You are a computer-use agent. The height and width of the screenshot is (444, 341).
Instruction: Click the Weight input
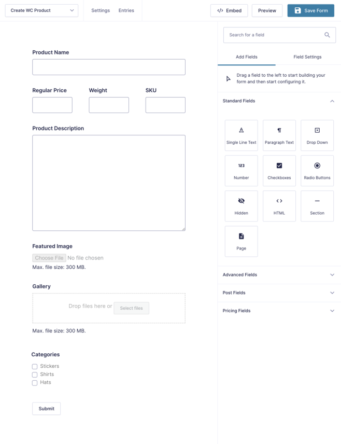(x=109, y=105)
